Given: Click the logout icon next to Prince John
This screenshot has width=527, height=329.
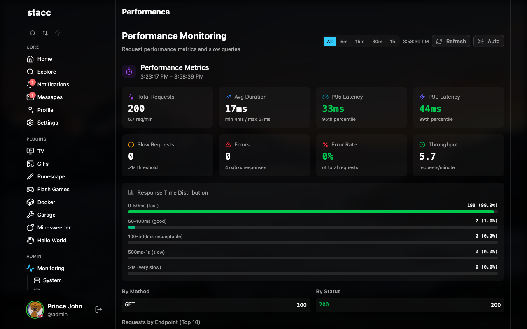Looking at the screenshot, I should [x=98, y=309].
